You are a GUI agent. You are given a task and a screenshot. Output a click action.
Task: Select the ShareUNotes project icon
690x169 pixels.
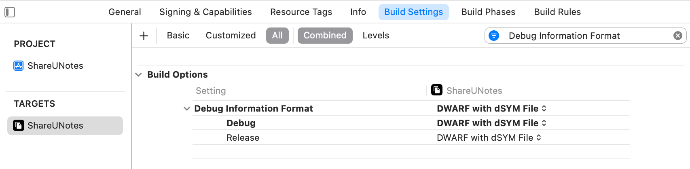coord(19,65)
